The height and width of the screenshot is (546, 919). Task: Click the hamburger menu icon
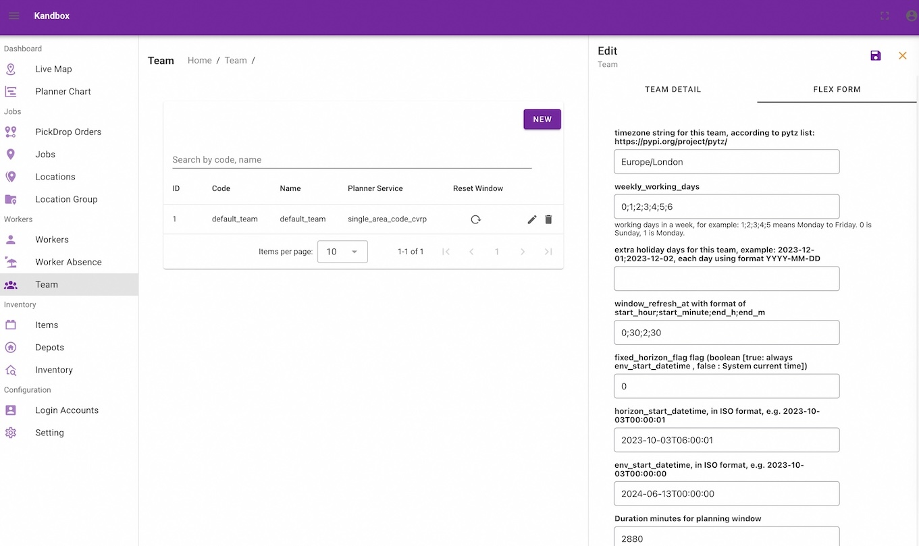14,16
